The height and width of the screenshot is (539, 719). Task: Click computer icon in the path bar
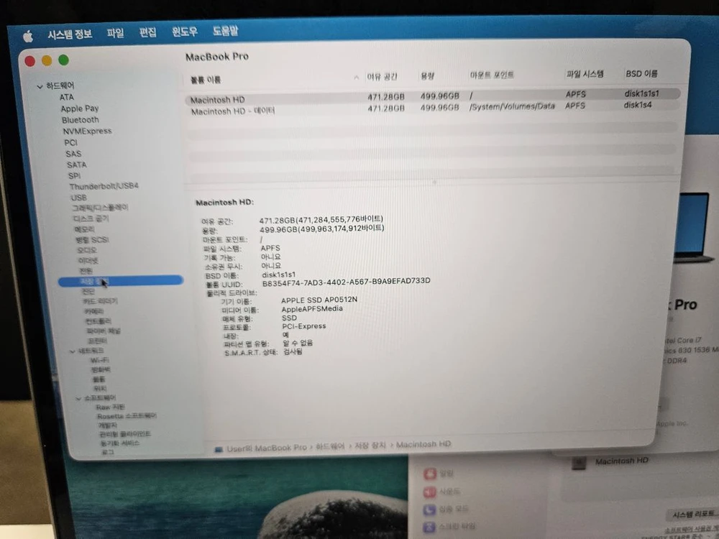click(x=219, y=450)
